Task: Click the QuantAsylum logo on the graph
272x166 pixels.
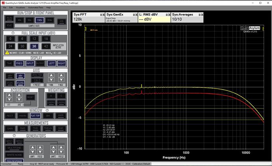Action: 250,28
